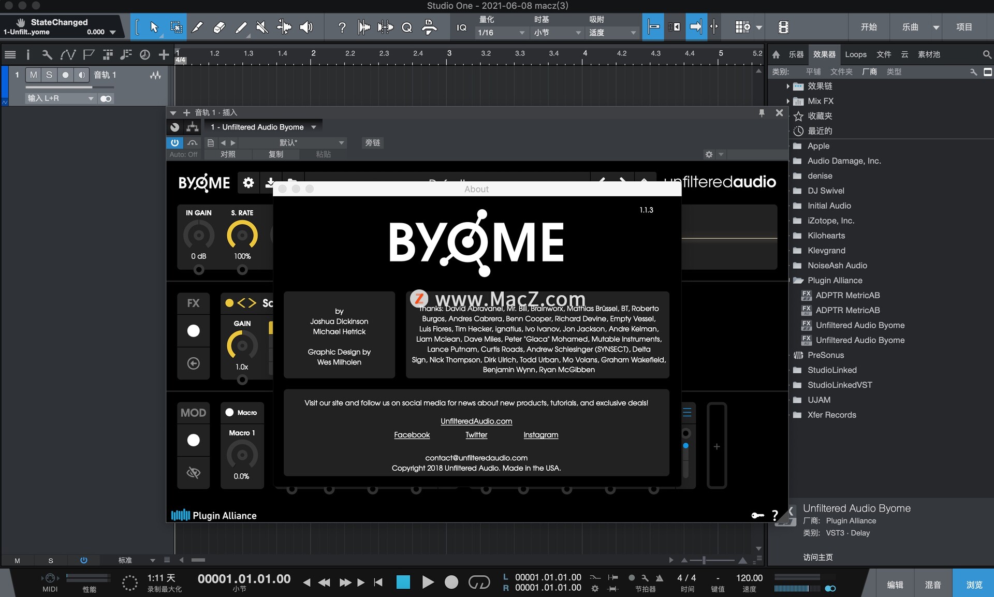Image resolution: width=994 pixels, height=597 pixels.
Task: Click return to zero transport button
Action: [x=378, y=582]
